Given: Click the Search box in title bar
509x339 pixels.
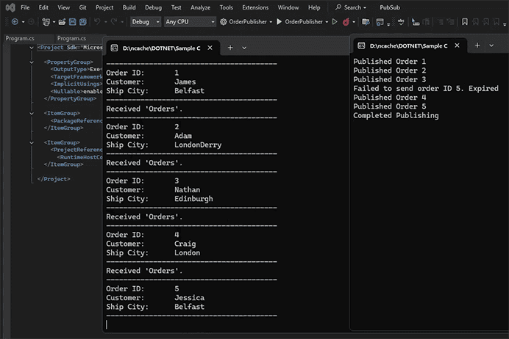Looking at the screenshot, I should [x=352, y=7].
